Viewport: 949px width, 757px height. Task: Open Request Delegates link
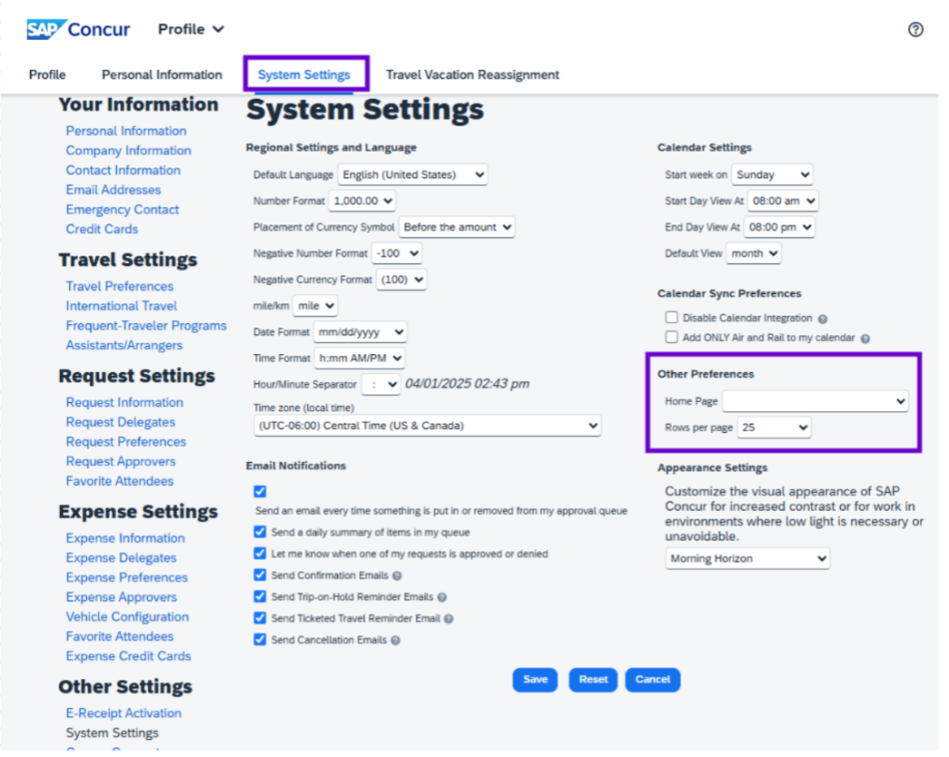tap(121, 422)
